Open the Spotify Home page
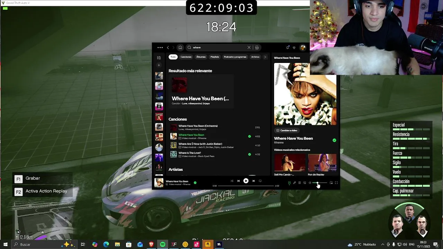443x249 pixels. point(180,47)
